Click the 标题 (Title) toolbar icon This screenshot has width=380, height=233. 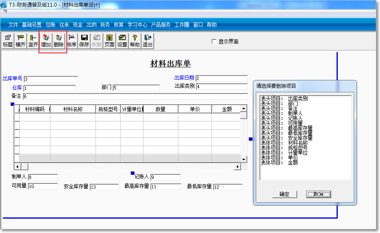pyautogui.click(x=8, y=41)
